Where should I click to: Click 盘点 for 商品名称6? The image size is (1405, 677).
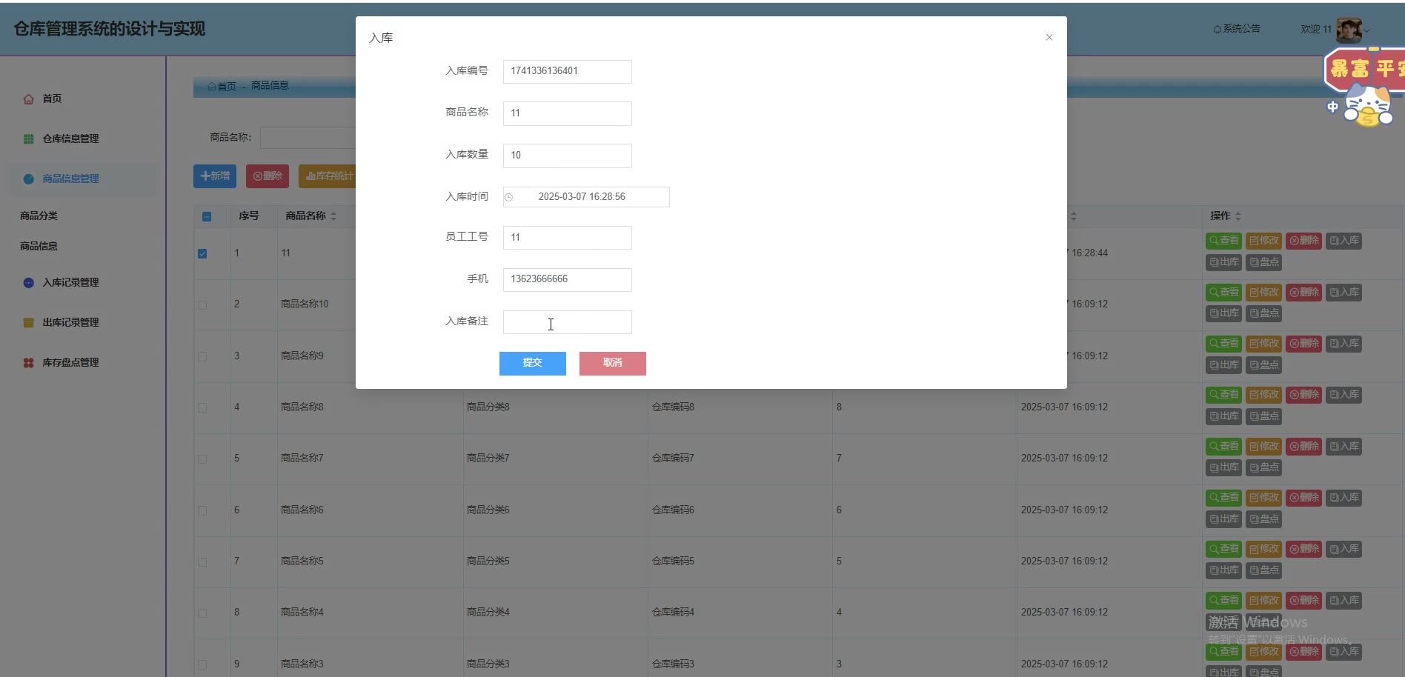1263,519
